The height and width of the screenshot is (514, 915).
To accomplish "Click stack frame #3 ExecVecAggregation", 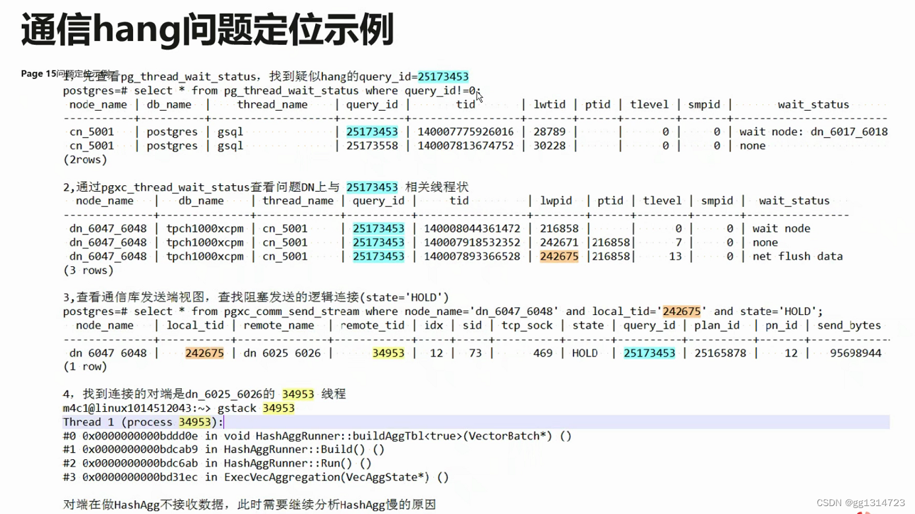I will tap(256, 477).
